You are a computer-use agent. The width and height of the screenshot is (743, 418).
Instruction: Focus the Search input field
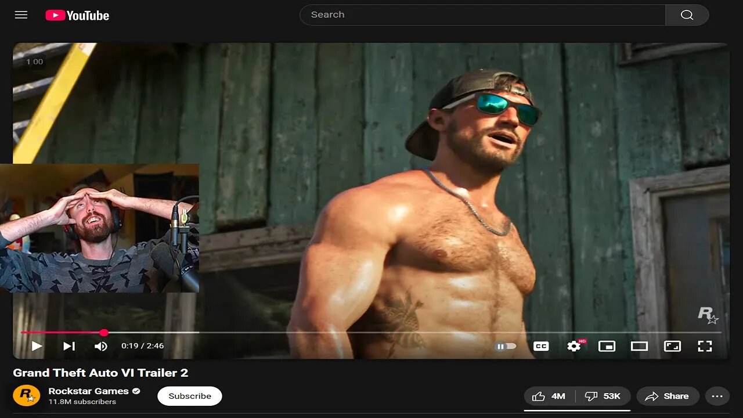tap(482, 15)
